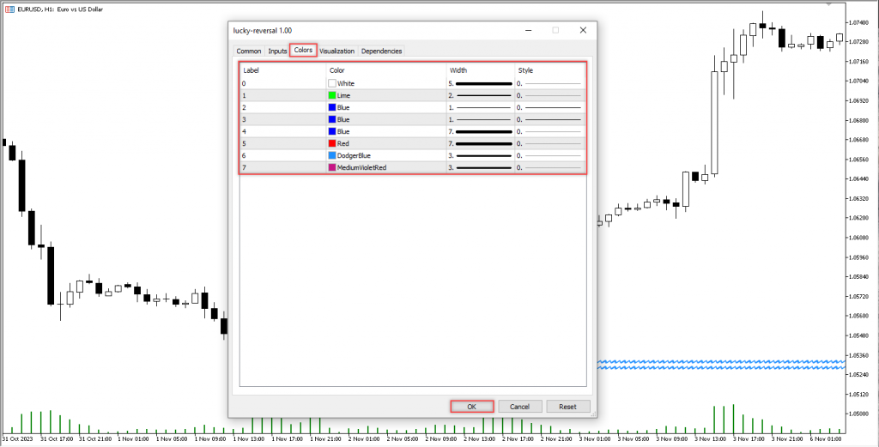Click the Blue color swatch in row 4
879x447 pixels.
tap(332, 131)
